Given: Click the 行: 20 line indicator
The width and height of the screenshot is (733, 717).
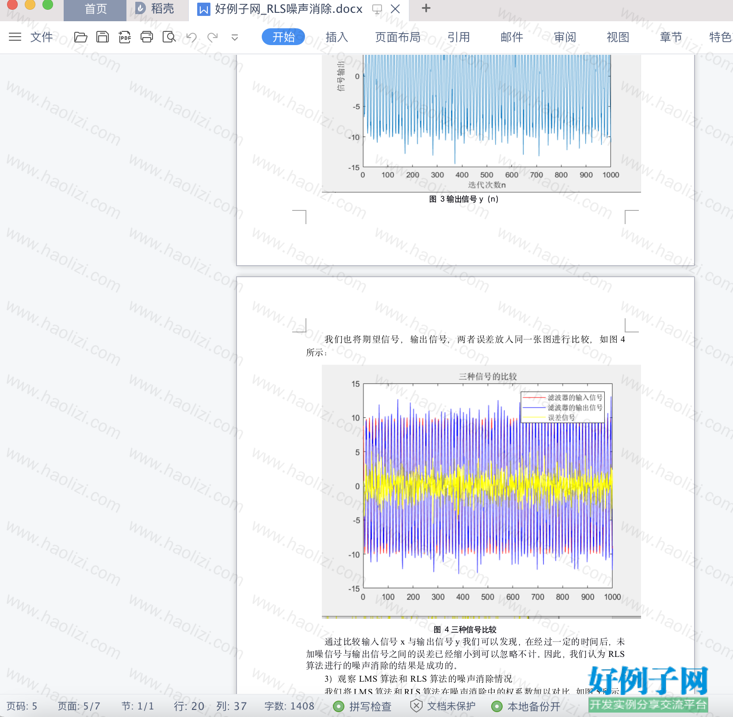Looking at the screenshot, I should (x=189, y=706).
